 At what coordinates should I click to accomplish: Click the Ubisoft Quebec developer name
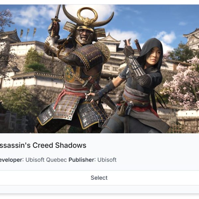46,160
